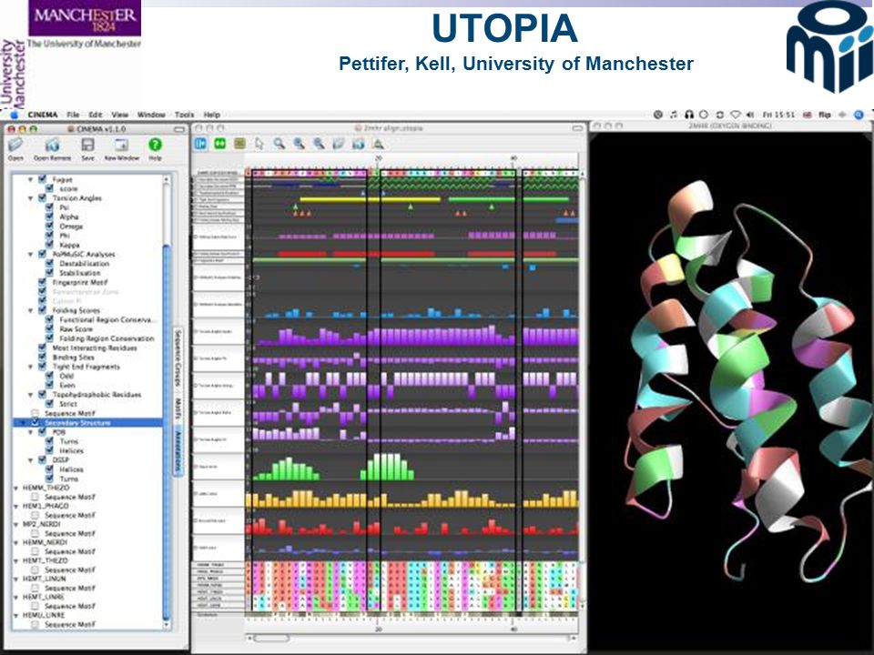Collapse the DSSP group triangle
Image resolution: width=874 pixels, height=655 pixels.
tap(31, 460)
